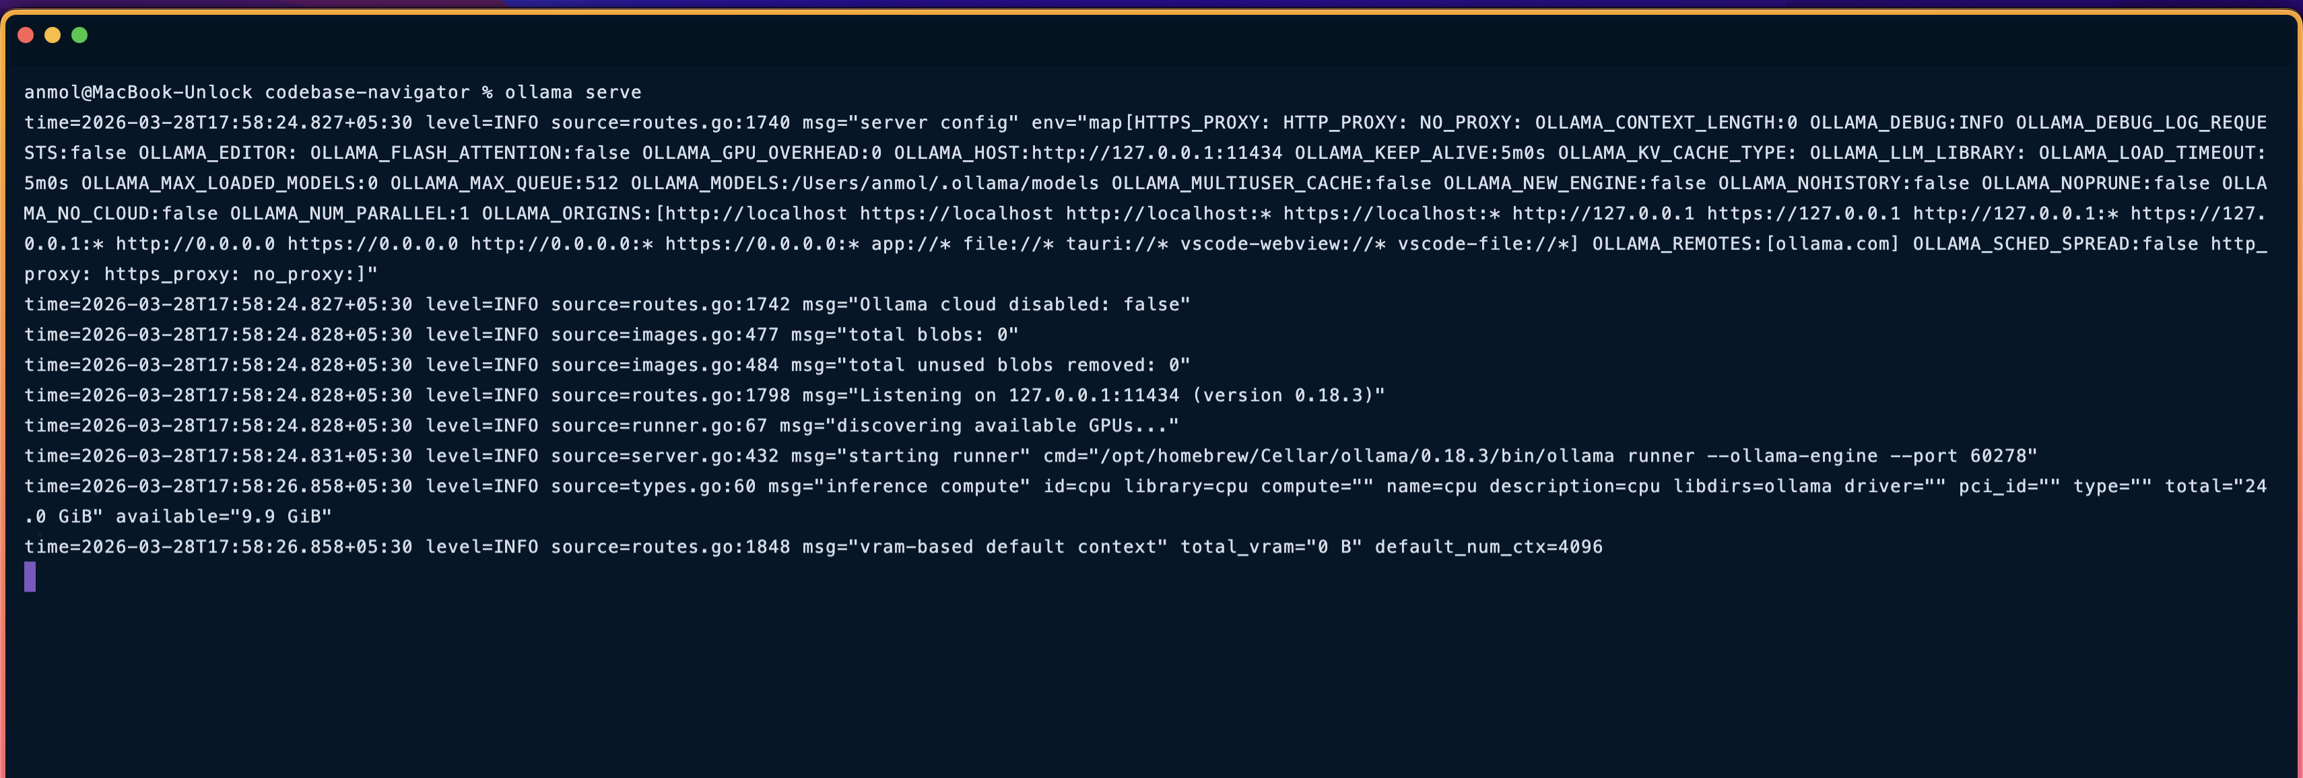The height and width of the screenshot is (778, 2303).
Task: Click the 'total blobs: 0' log message
Action: 926,335
